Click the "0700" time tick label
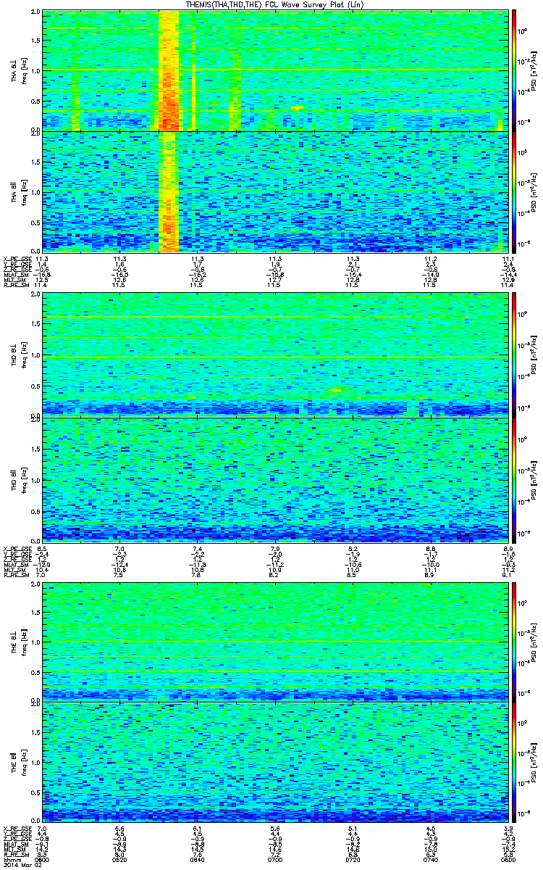543x870 pixels. pyautogui.click(x=275, y=860)
